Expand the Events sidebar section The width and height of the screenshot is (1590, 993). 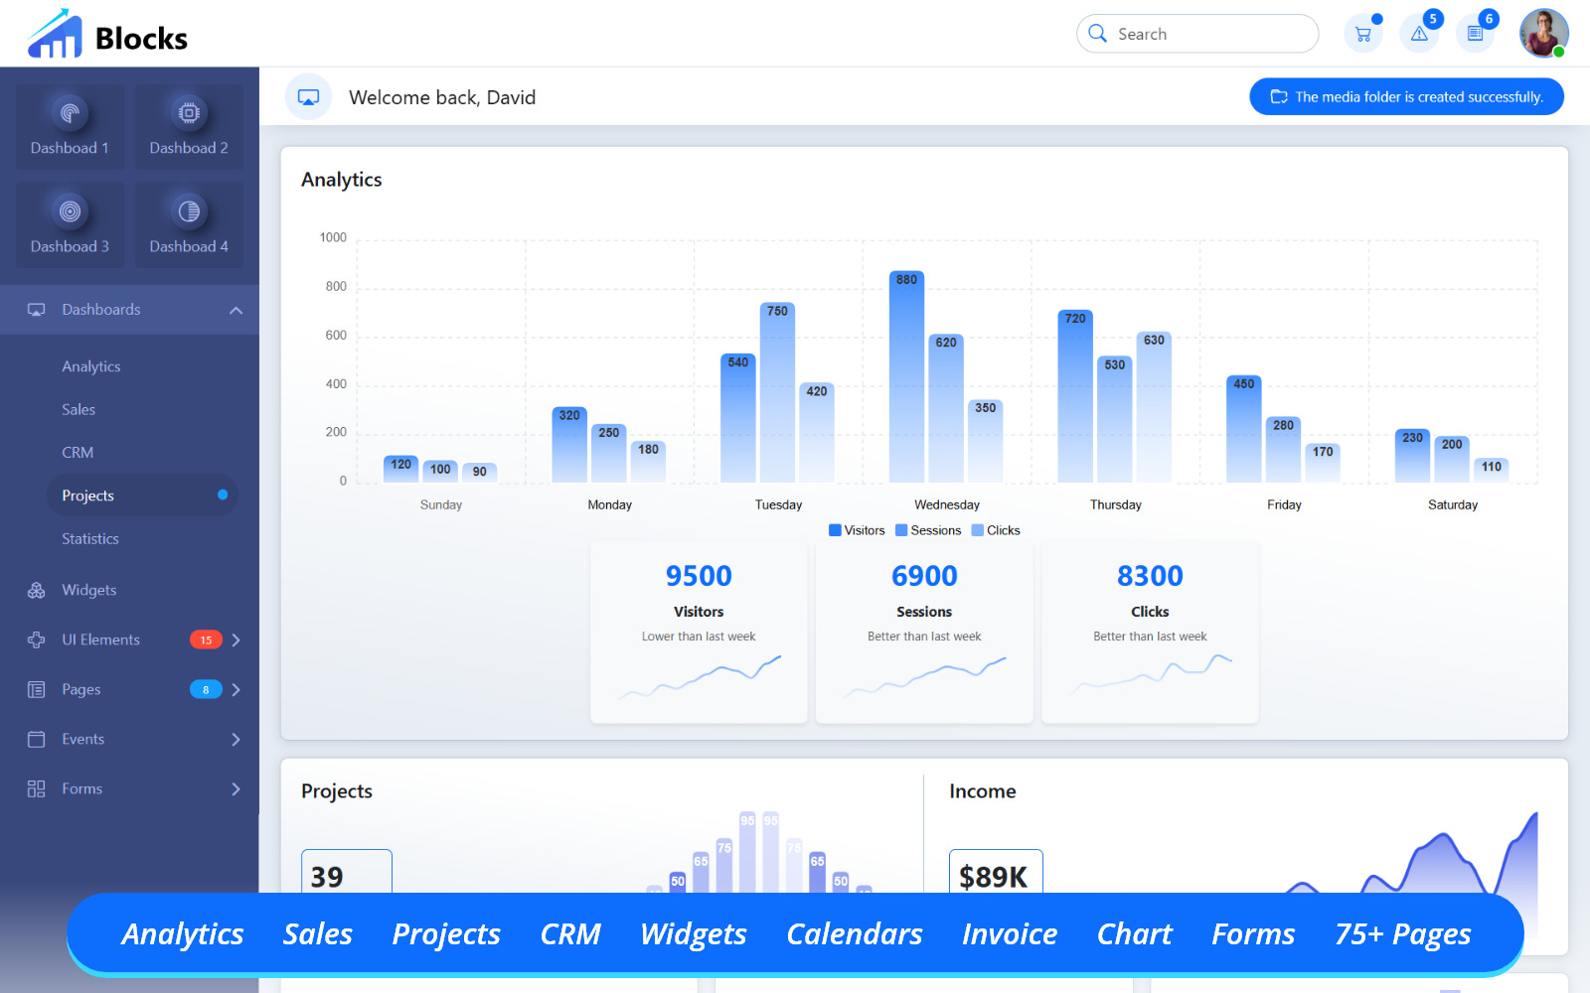pyautogui.click(x=237, y=739)
